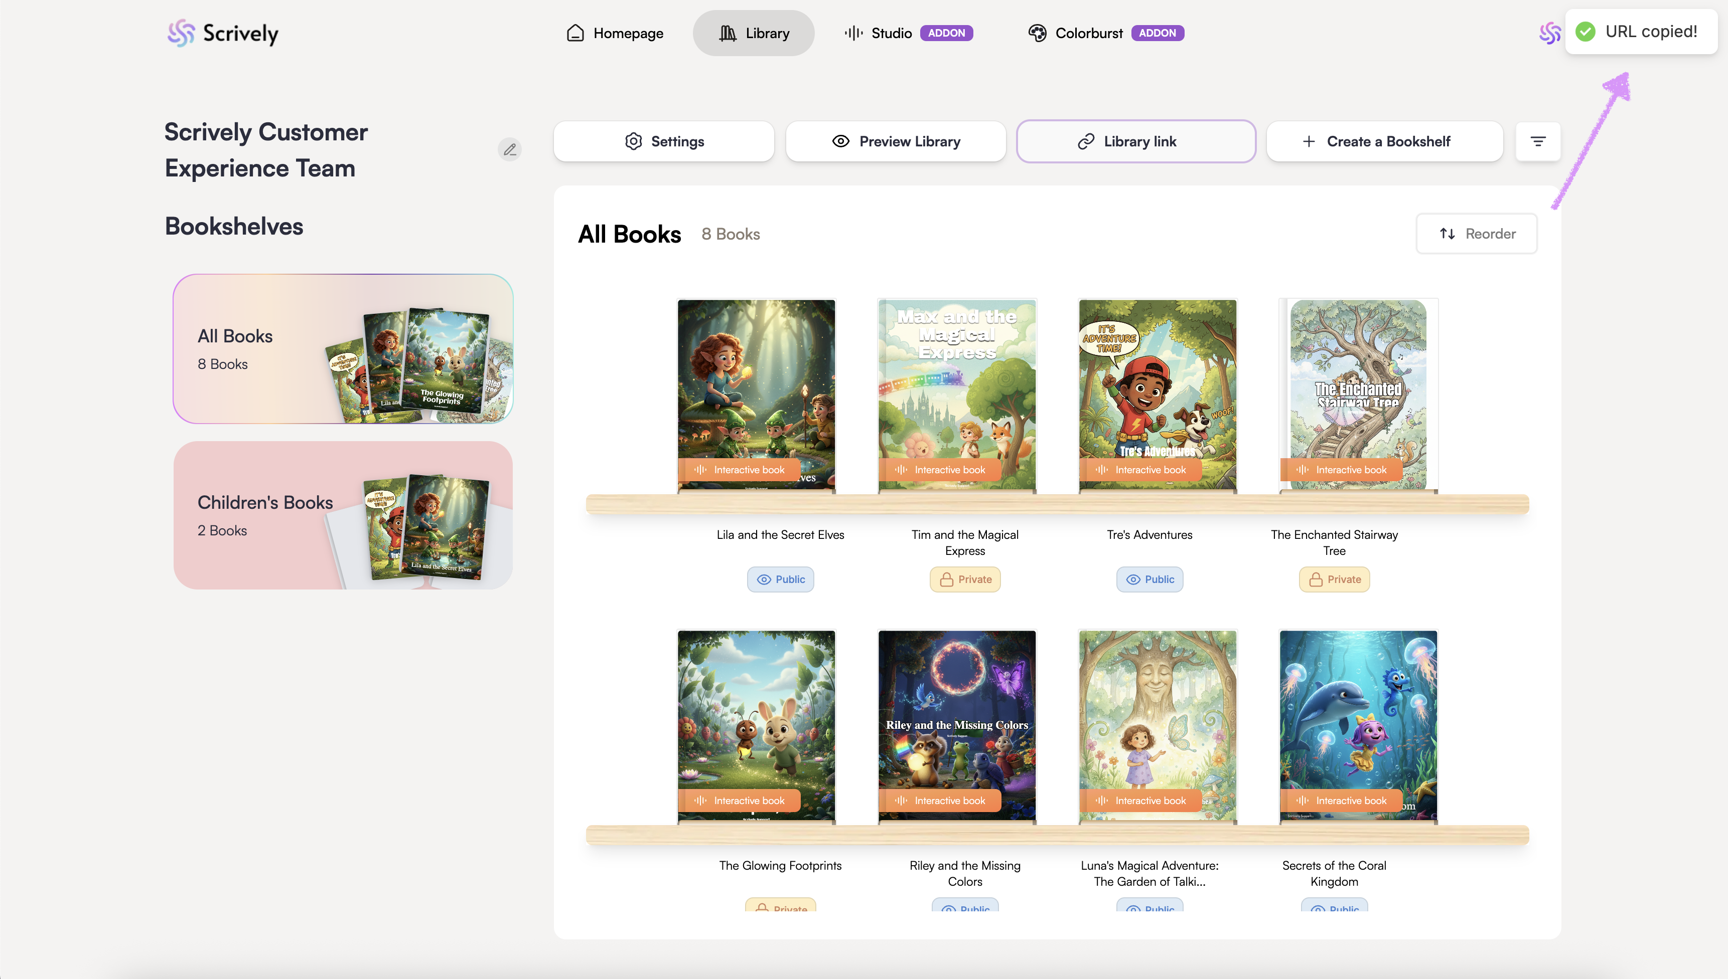
Task: Open the Reorder books control
Action: pyautogui.click(x=1476, y=234)
